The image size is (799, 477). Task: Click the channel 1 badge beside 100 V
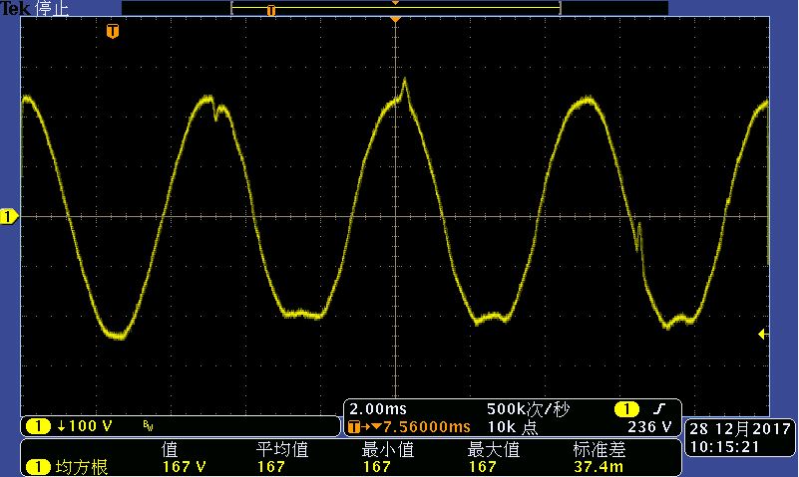coord(38,426)
